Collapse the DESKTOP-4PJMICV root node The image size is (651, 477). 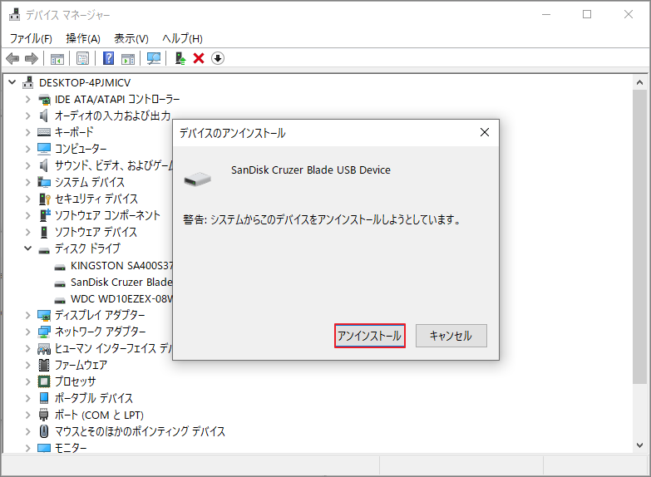pyautogui.click(x=12, y=82)
